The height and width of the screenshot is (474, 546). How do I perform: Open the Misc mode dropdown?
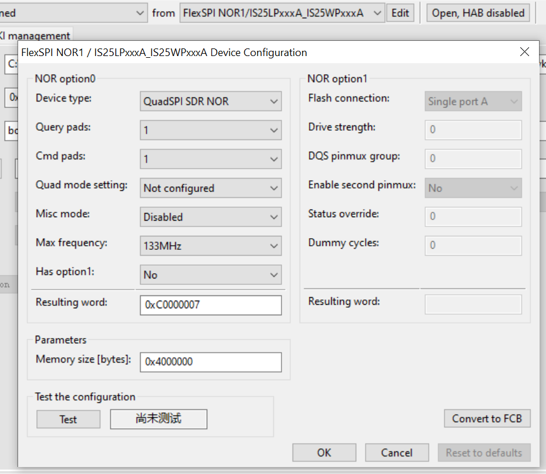click(211, 217)
